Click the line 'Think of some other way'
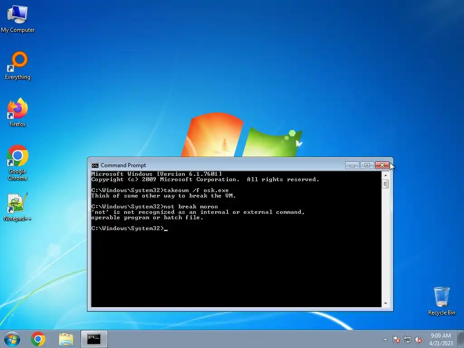 pyautogui.click(x=164, y=196)
